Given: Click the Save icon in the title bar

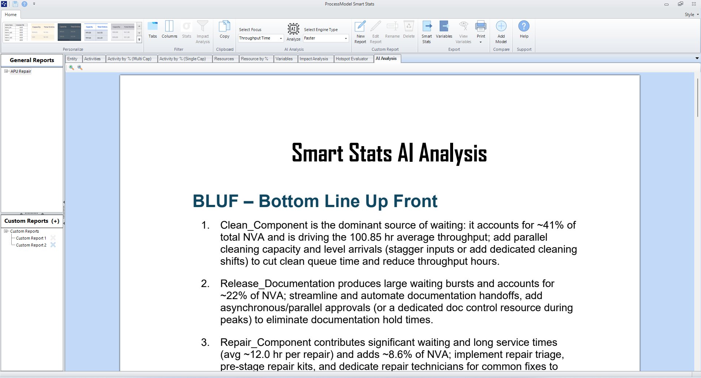Looking at the screenshot, I should [15, 4].
